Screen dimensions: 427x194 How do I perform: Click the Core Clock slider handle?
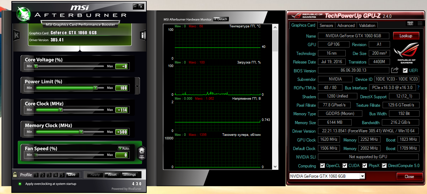coord(61,110)
